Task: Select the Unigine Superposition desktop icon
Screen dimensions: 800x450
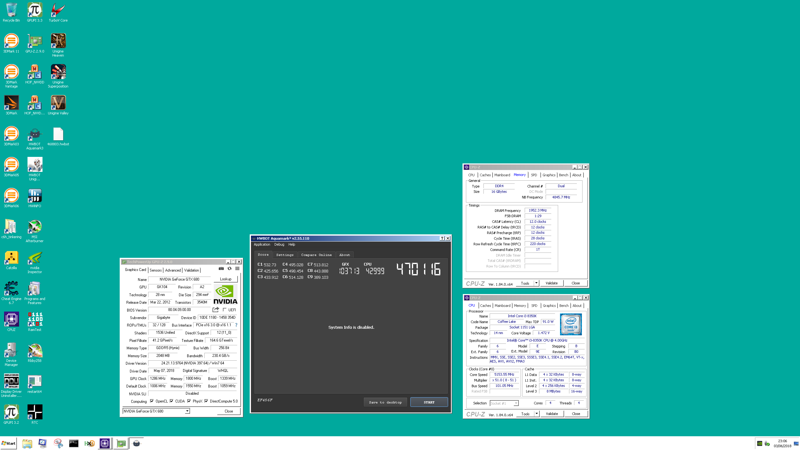Action: coord(58,76)
